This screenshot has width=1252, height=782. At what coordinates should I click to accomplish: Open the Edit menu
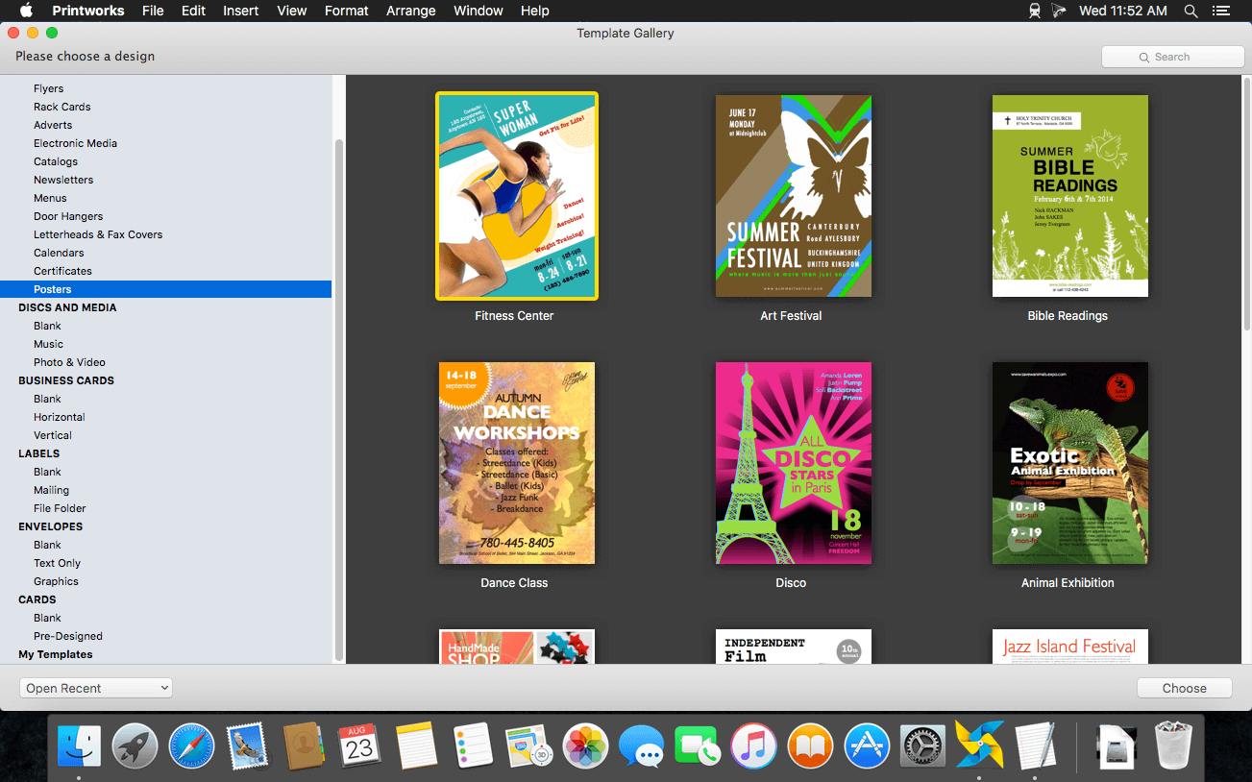point(193,11)
